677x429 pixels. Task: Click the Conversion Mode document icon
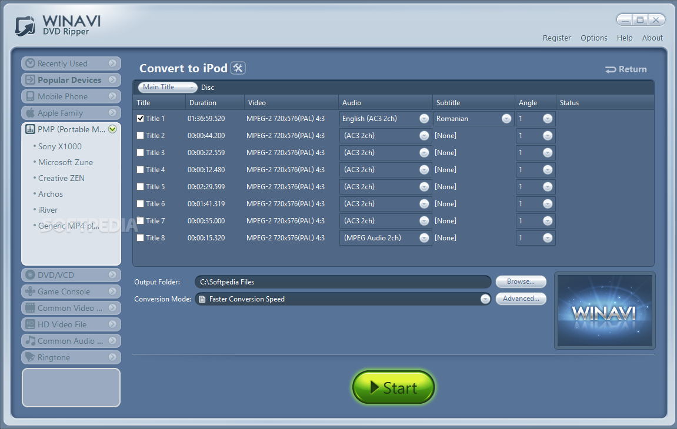click(x=202, y=299)
